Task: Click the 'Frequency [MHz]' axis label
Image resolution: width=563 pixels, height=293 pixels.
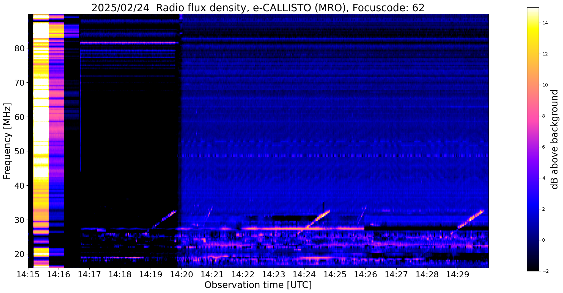Action: tap(7, 141)
